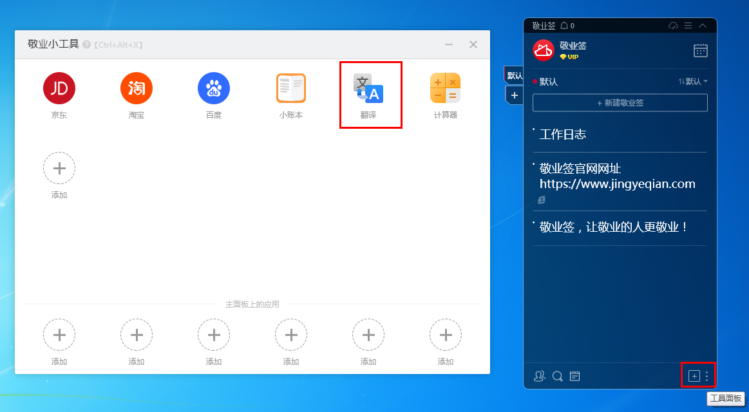Open the JD 京东 tool
This screenshot has width=749, height=412.
pyautogui.click(x=59, y=88)
